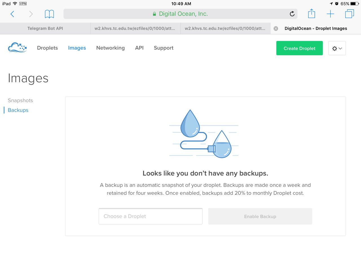The image size is (361, 271).
Task: Tap the Wi-Fi icon in status bar
Action: 15,4
